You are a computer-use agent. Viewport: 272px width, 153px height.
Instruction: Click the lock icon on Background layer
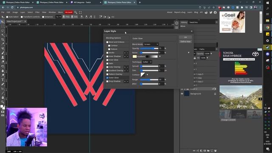(215, 93)
